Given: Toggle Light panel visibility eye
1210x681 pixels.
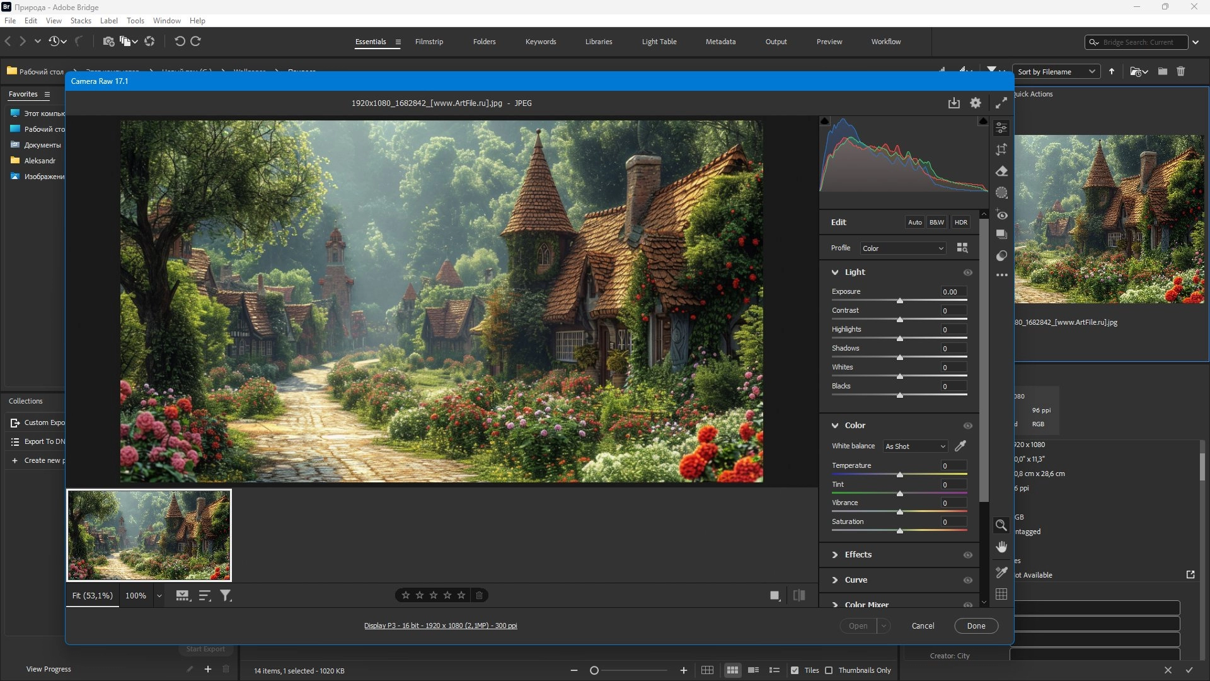Looking at the screenshot, I should (x=968, y=272).
